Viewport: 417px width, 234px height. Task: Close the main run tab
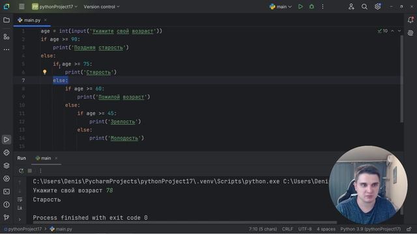point(56,159)
